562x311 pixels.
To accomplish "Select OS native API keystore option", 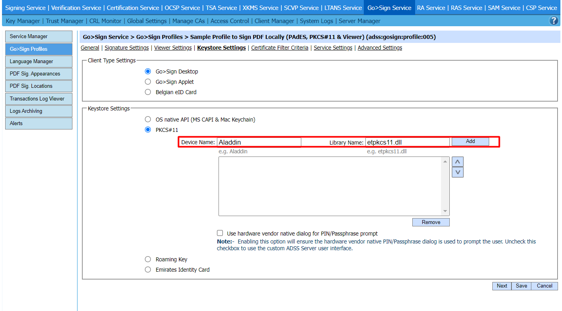I will [x=148, y=120].
